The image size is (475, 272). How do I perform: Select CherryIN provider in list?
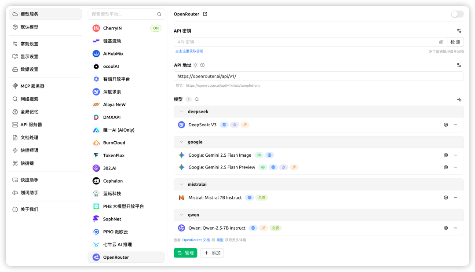point(126,28)
